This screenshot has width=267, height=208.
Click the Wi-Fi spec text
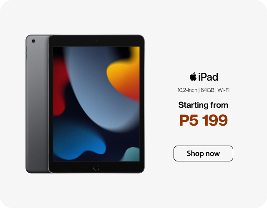pyautogui.click(x=223, y=90)
